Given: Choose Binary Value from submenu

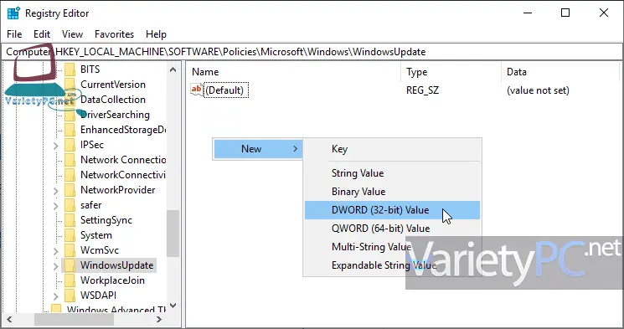Looking at the screenshot, I should (x=392, y=192).
